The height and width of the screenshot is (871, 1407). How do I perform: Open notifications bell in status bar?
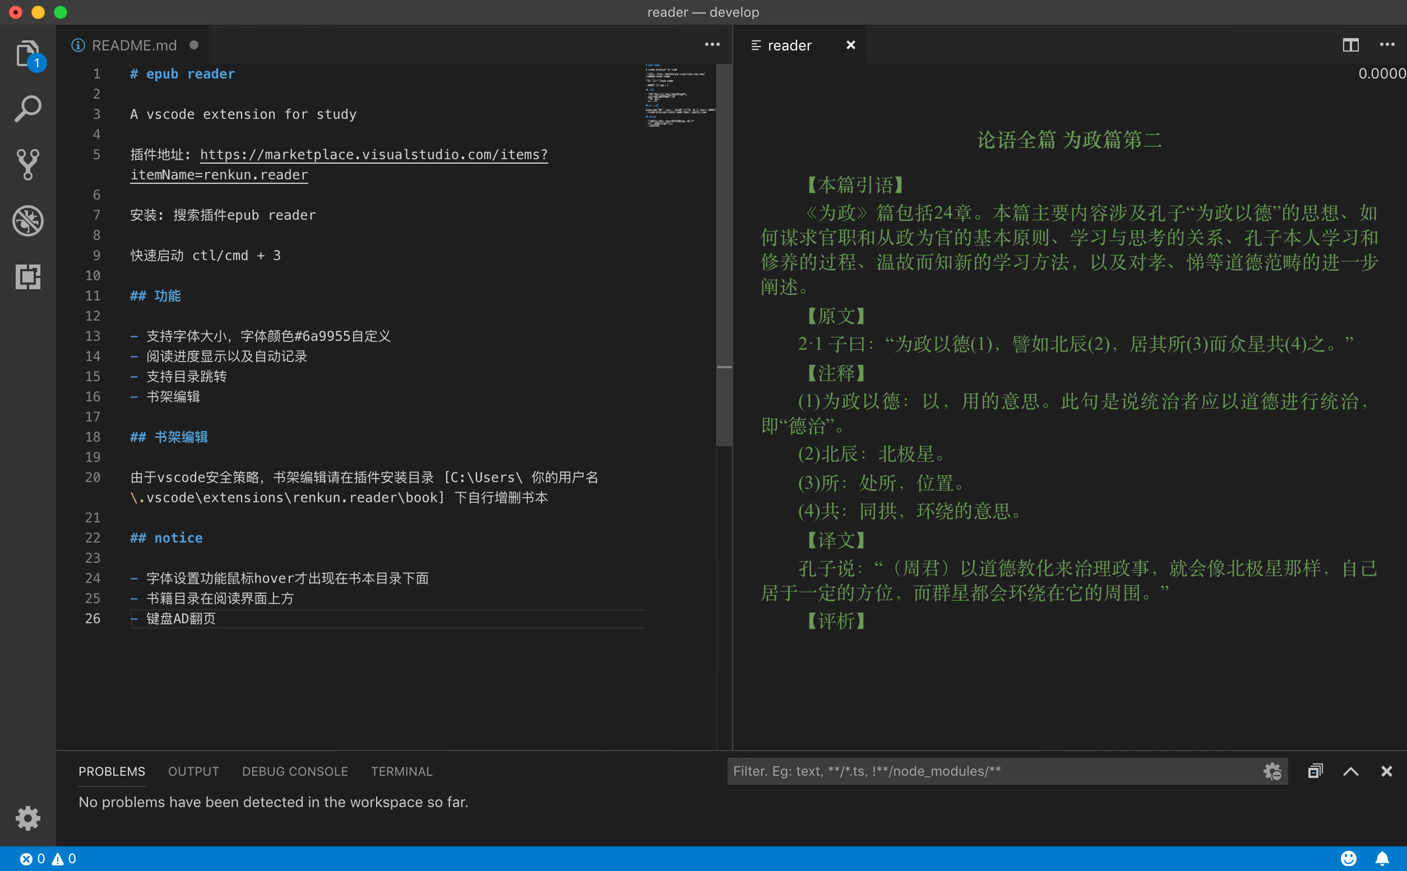pos(1382,858)
